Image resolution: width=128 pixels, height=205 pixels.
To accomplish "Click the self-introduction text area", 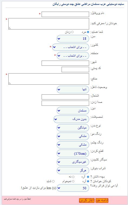I will click(x=49, y=24).
